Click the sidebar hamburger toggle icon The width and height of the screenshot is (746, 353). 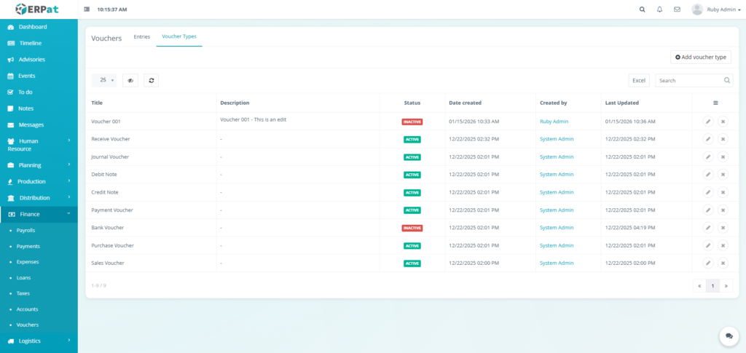click(87, 9)
